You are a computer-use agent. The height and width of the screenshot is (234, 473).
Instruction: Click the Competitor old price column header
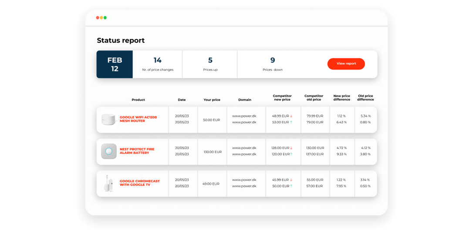pyautogui.click(x=314, y=97)
